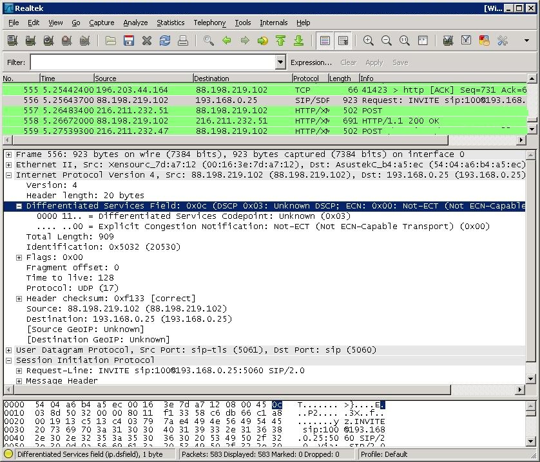
Task: Open the capture interfaces list icon
Action: 13,41
